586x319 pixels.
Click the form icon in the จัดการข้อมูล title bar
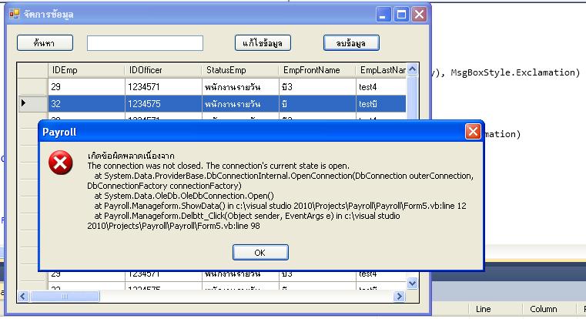[15, 14]
